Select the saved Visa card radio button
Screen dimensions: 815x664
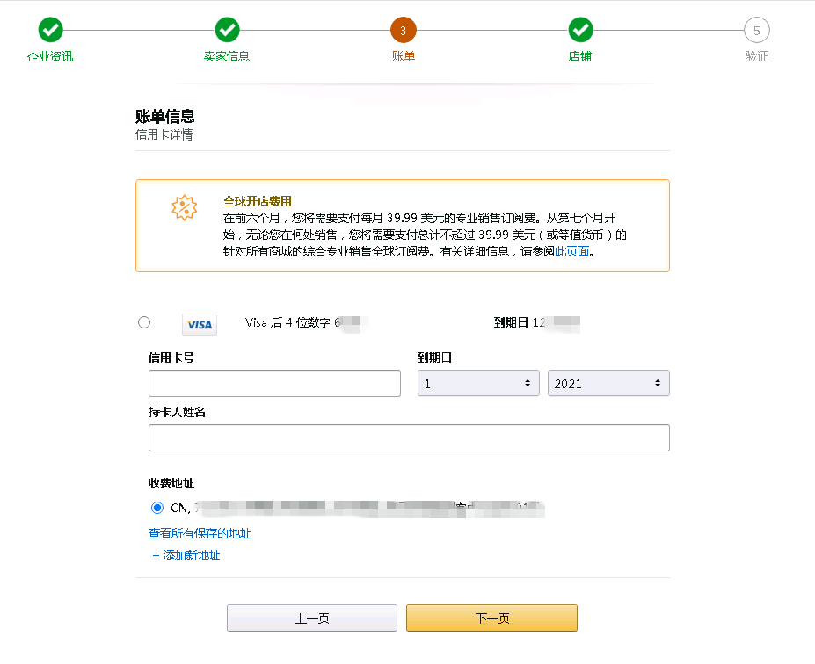click(x=143, y=322)
